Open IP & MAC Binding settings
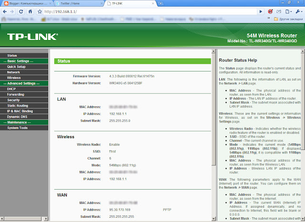Screen dimensions: 305x222 (x=24, y=111)
